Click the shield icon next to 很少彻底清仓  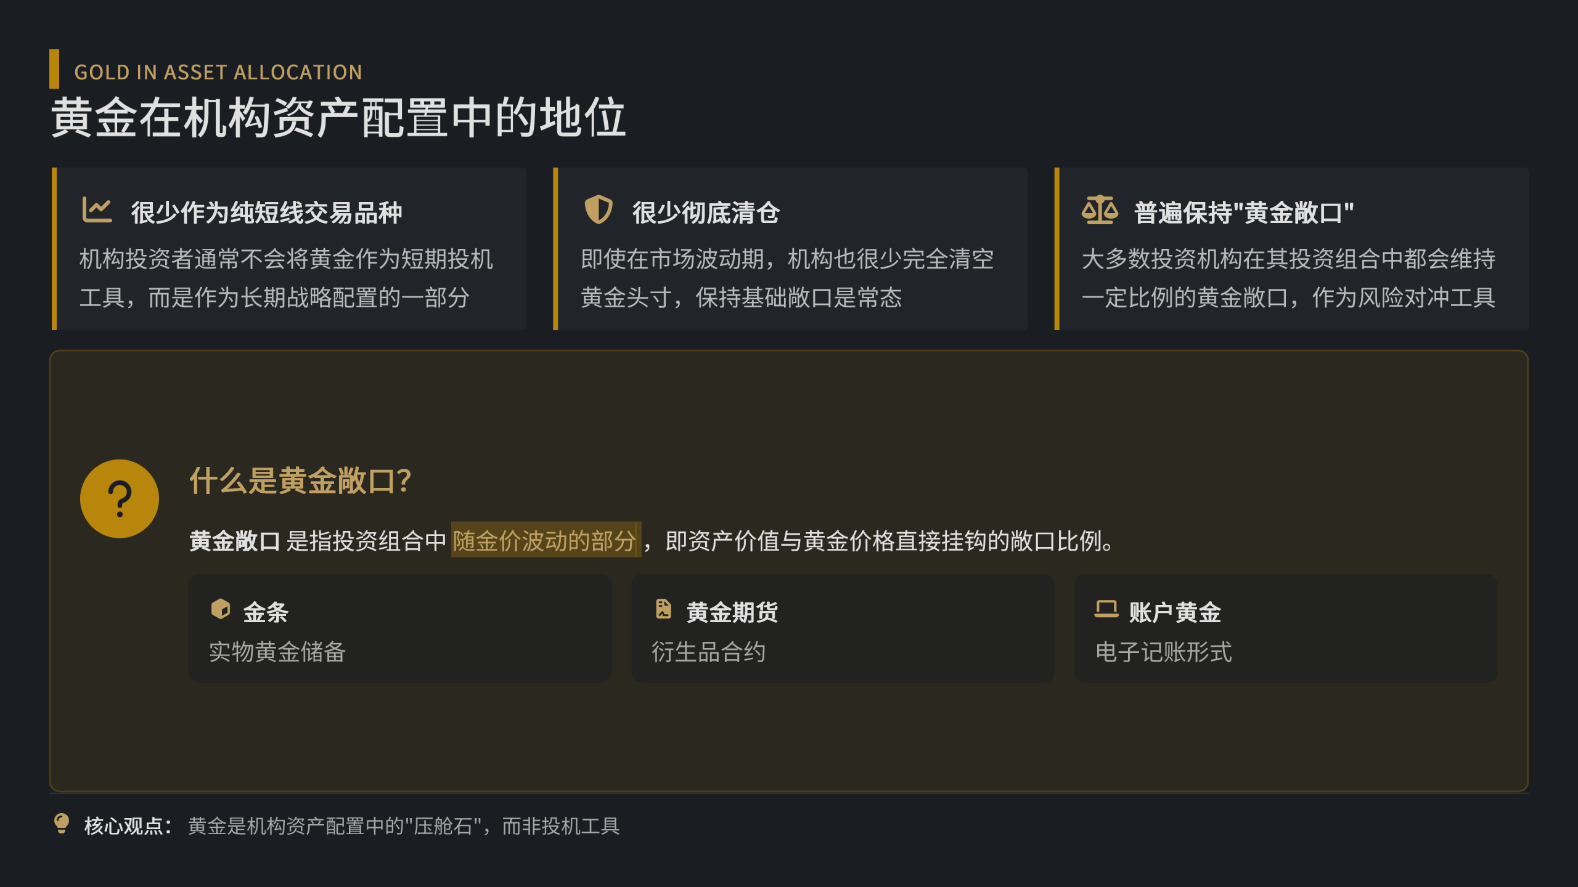(598, 210)
